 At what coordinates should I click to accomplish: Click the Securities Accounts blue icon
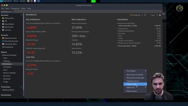coord(3,41)
